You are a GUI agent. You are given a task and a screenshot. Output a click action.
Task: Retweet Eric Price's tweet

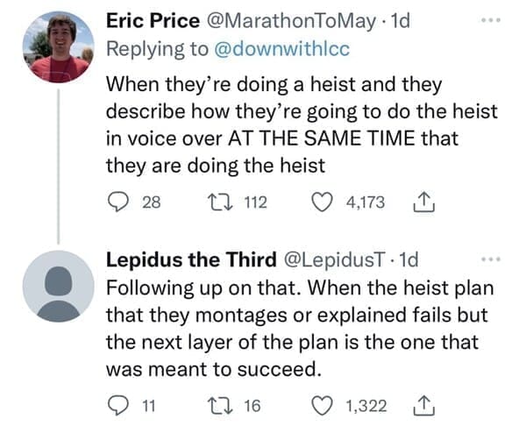pos(219,202)
